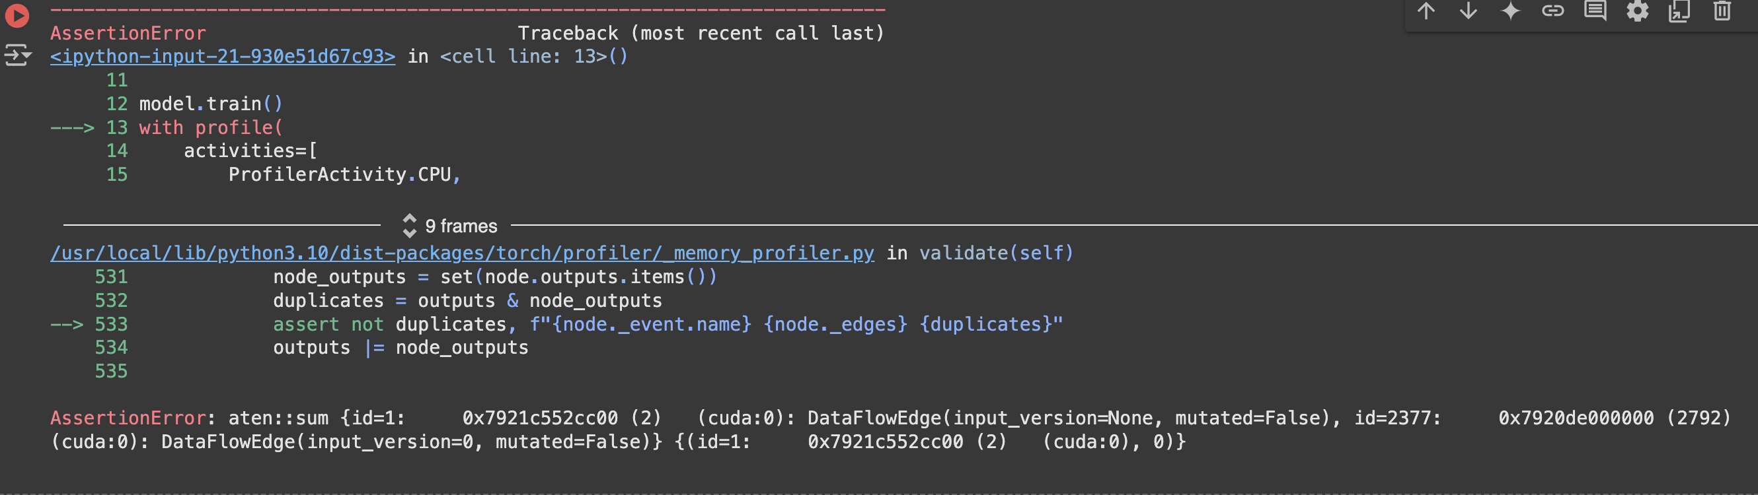The height and width of the screenshot is (495, 1758).
Task: Open the _memory_profiler.py file path link
Action: (x=462, y=253)
